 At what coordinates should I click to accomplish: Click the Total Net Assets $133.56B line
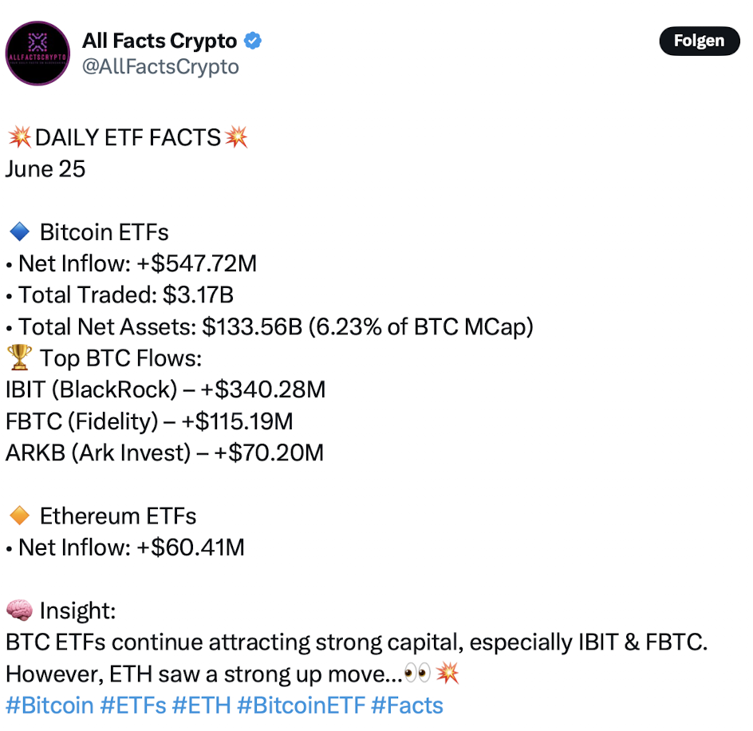(x=270, y=327)
